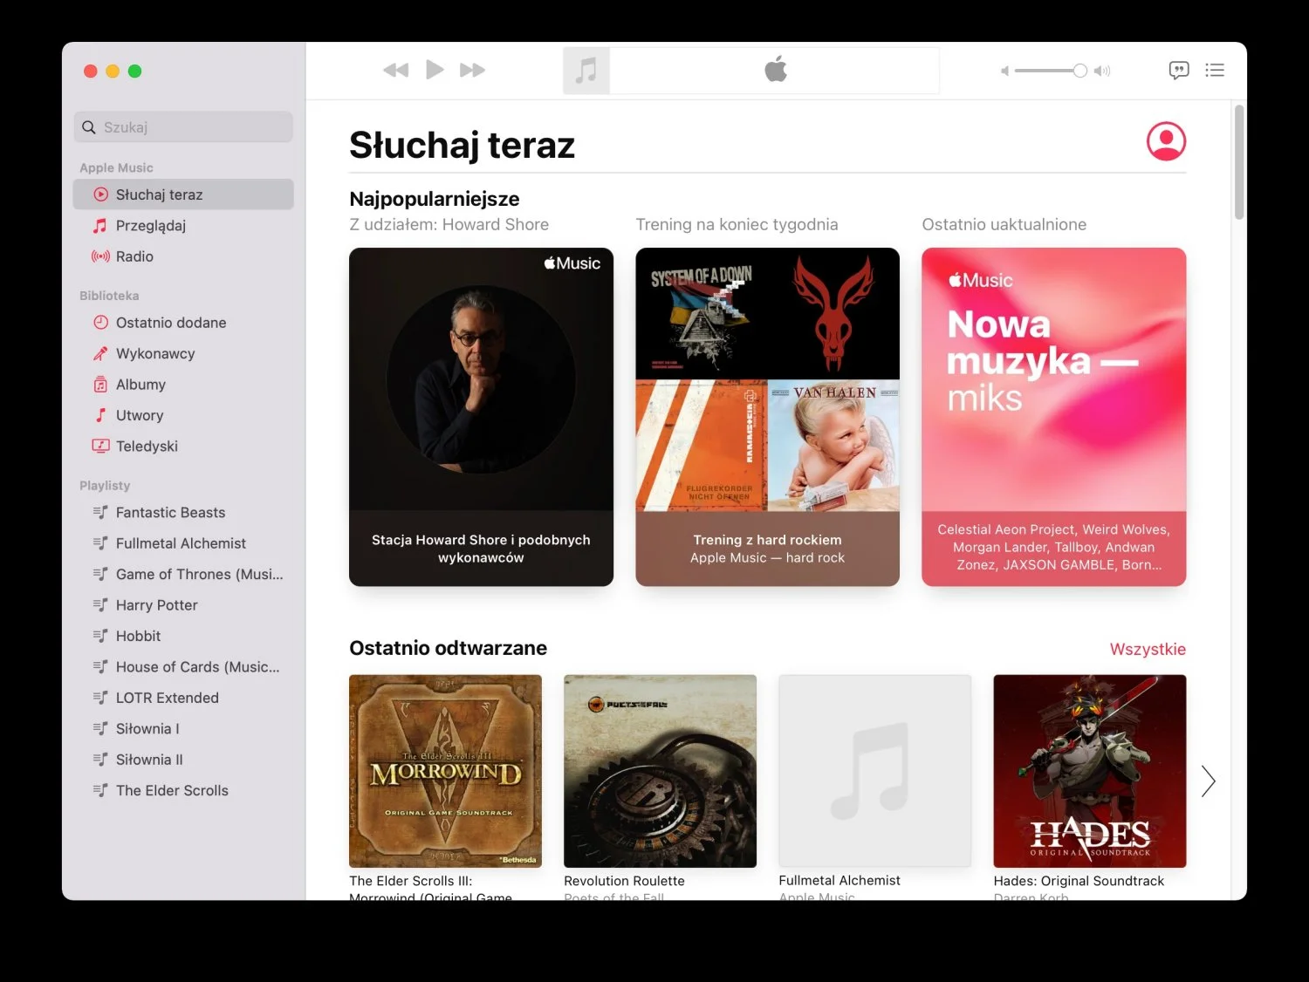
Task: Click The Elder Scrolls playlist icon
Action: 100,791
